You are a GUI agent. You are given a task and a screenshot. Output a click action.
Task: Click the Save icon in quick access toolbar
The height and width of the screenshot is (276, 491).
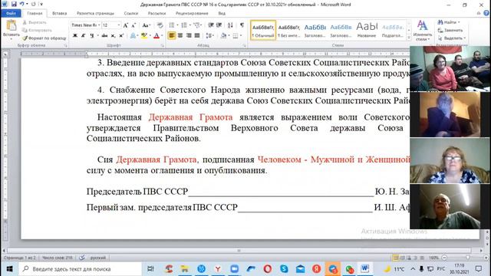click(x=14, y=4)
